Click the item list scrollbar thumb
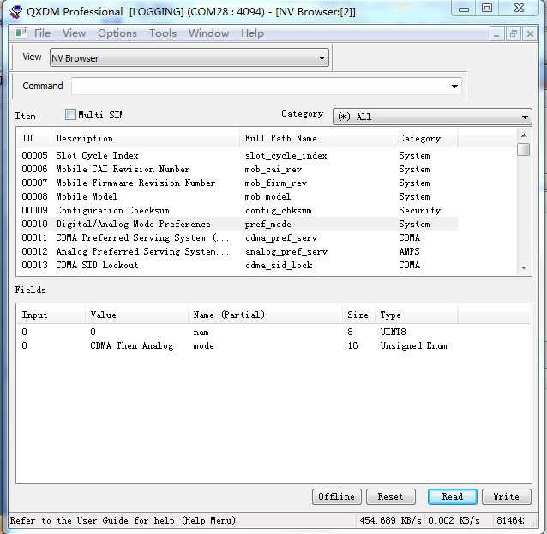 click(524, 150)
